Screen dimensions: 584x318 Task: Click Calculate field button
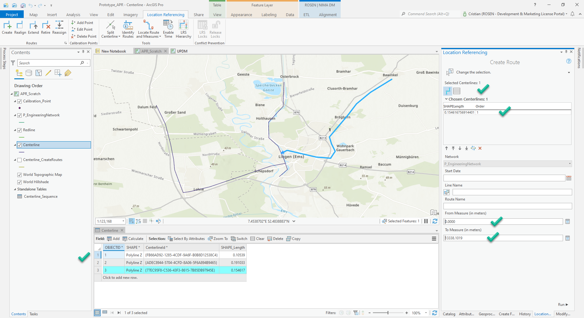coord(133,239)
